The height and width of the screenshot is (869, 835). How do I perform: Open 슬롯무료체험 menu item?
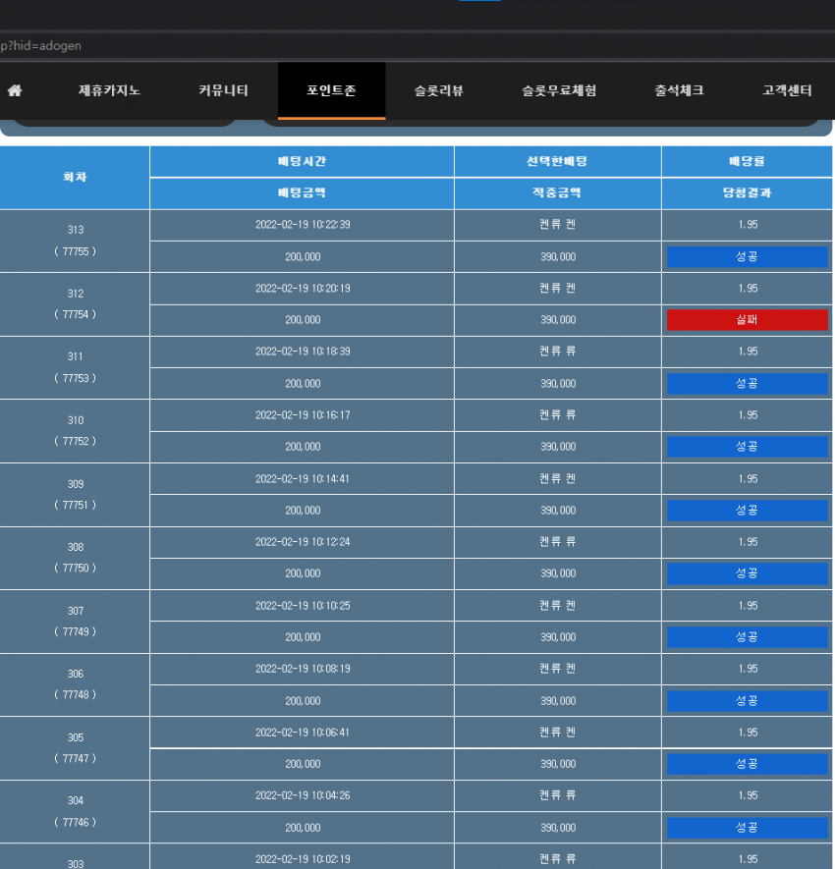[559, 90]
